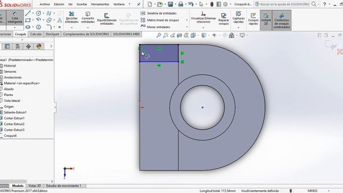Click the Zoom to fit icon

pyautogui.click(x=159, y=35)
